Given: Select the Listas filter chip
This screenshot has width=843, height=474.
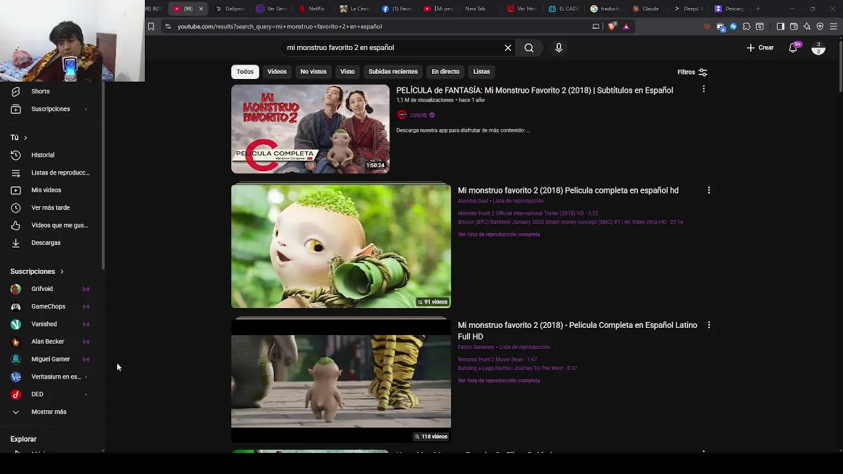Looking at the screenshot, I should click(481, 71).
